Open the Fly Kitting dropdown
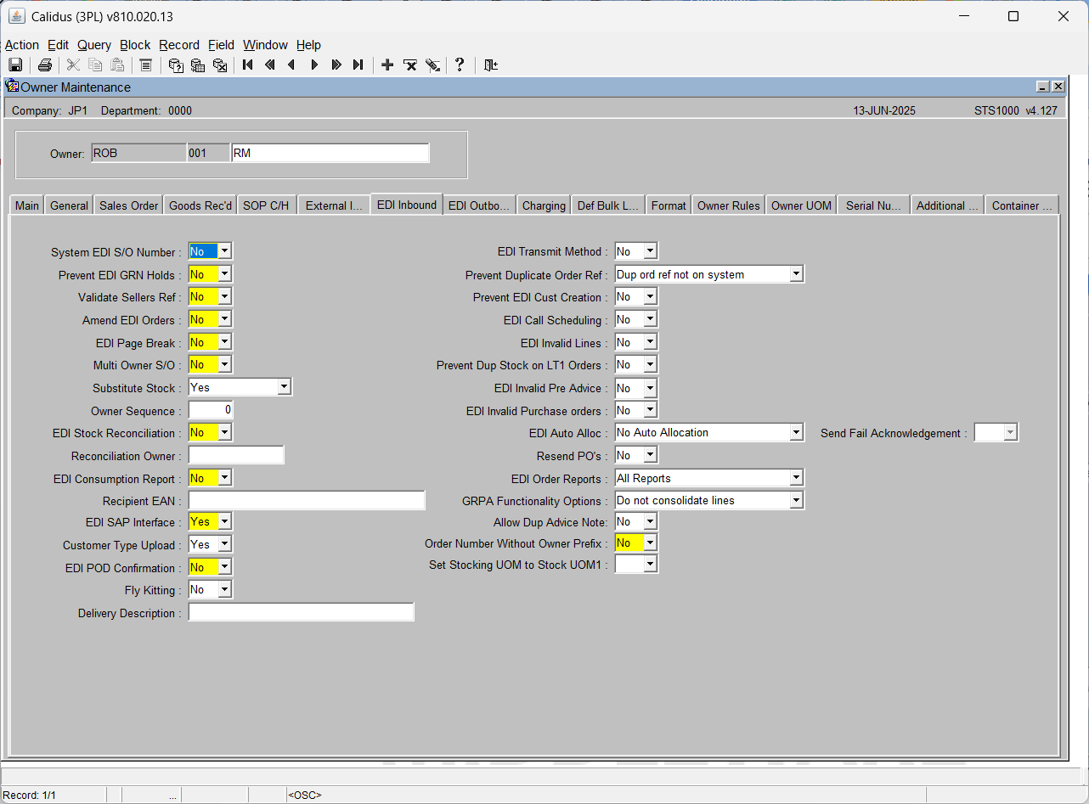This screenshot has height=804, width=1089. [224, 589]
